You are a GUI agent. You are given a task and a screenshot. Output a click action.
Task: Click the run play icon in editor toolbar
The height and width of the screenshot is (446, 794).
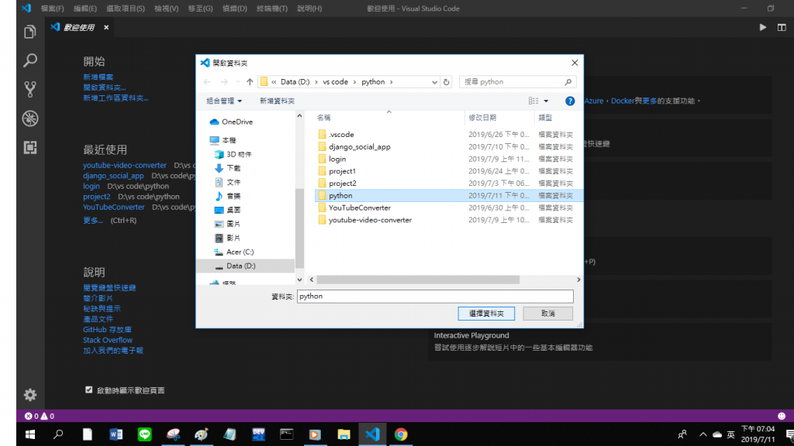(763, 27)
